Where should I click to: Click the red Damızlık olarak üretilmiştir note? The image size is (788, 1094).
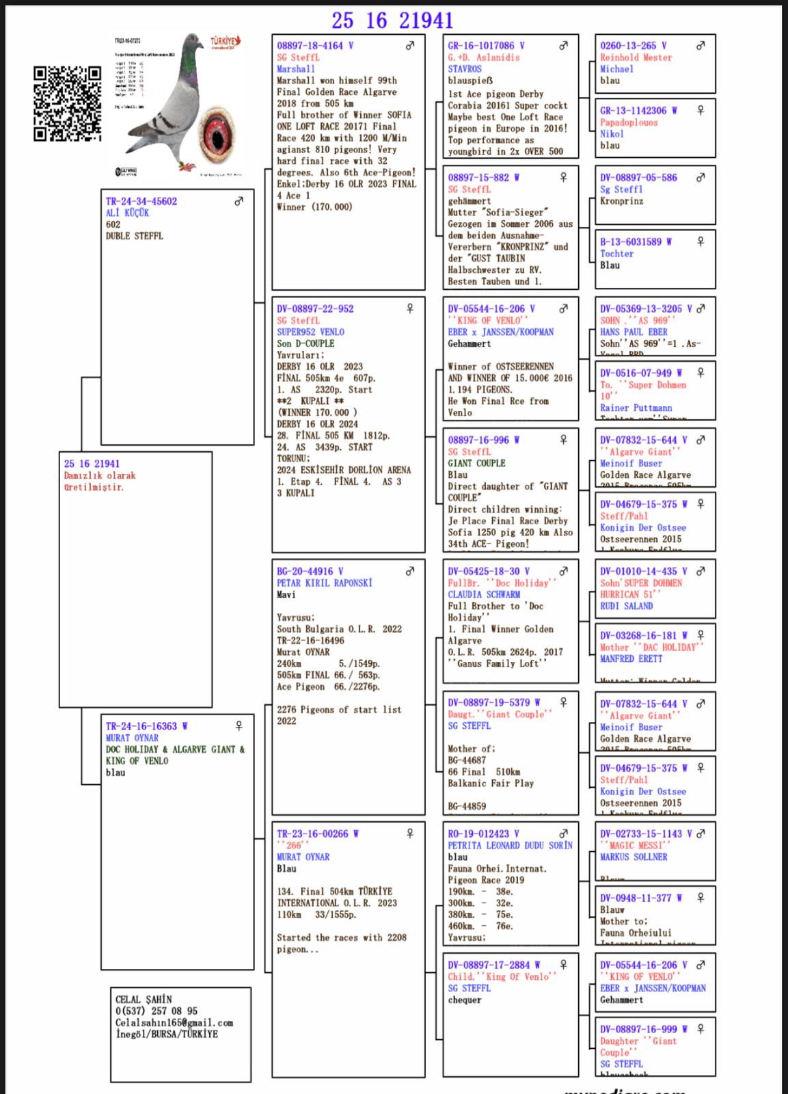[x=100, y=481]
